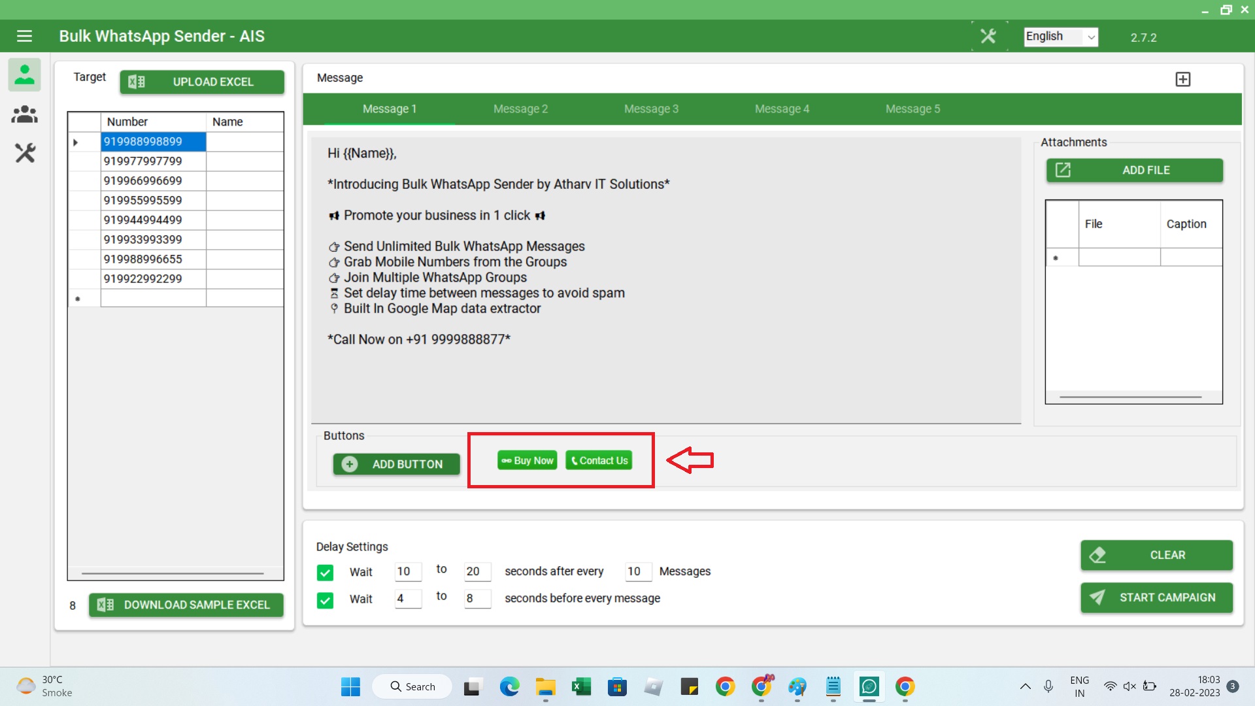This screenshot has height=706, width=1255.
Task: Switch to Message 2 tab
Action: (x=520, y=109)
